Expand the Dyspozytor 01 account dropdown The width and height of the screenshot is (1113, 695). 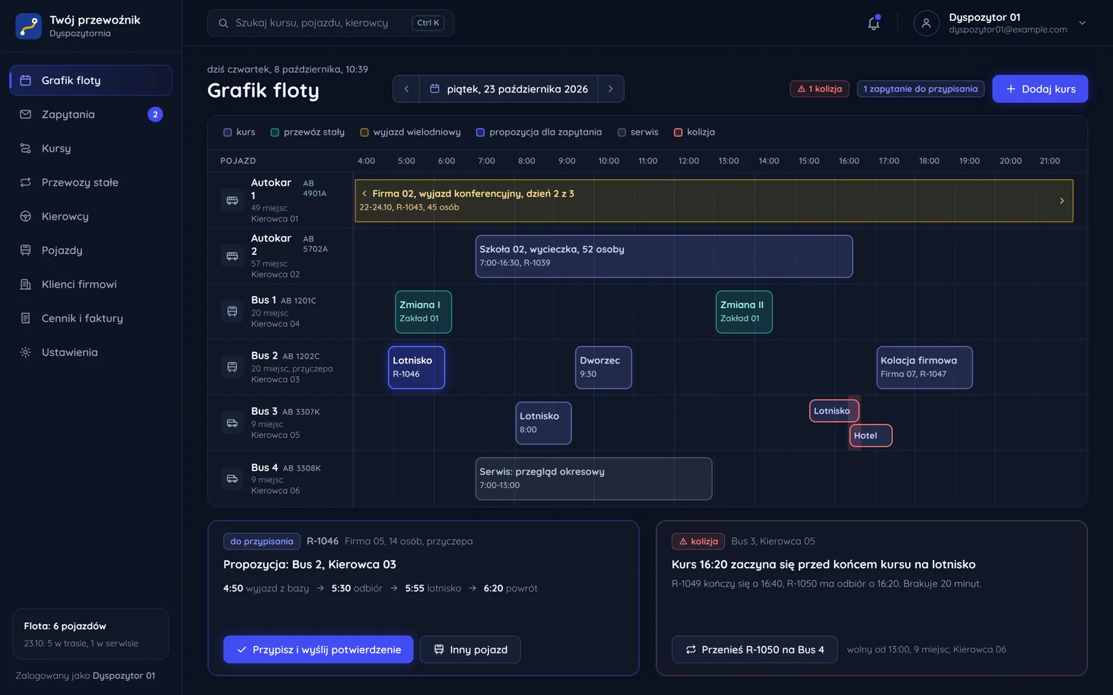click(1082, 23)
